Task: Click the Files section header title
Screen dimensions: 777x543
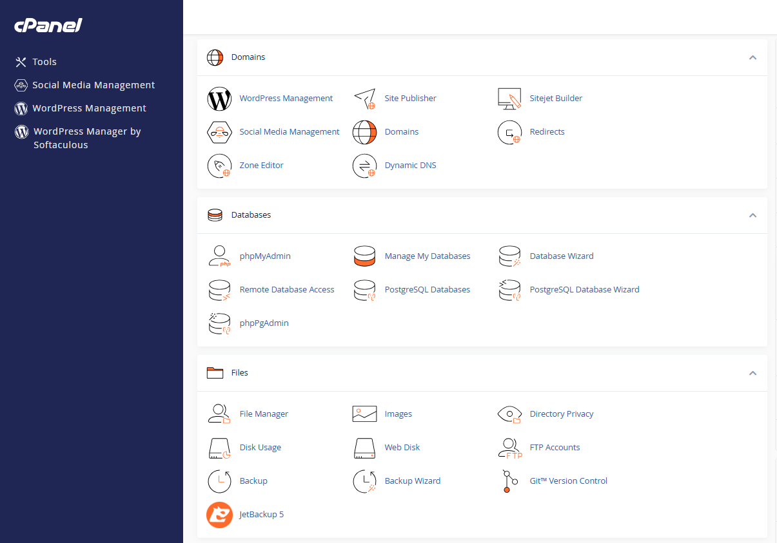Action: [x=240, y=373]
